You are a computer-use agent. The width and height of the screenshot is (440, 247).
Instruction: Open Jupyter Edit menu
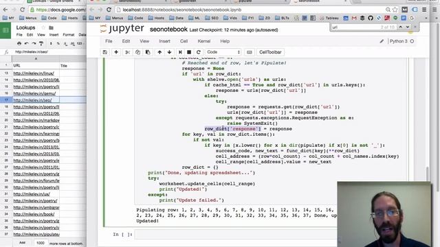click(x=126, y=41)
